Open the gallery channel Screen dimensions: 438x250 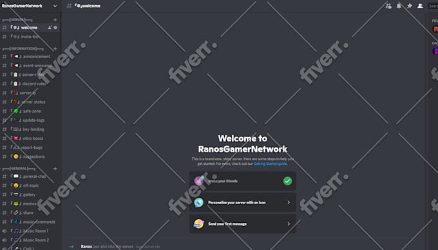click(x=30, y=195)
